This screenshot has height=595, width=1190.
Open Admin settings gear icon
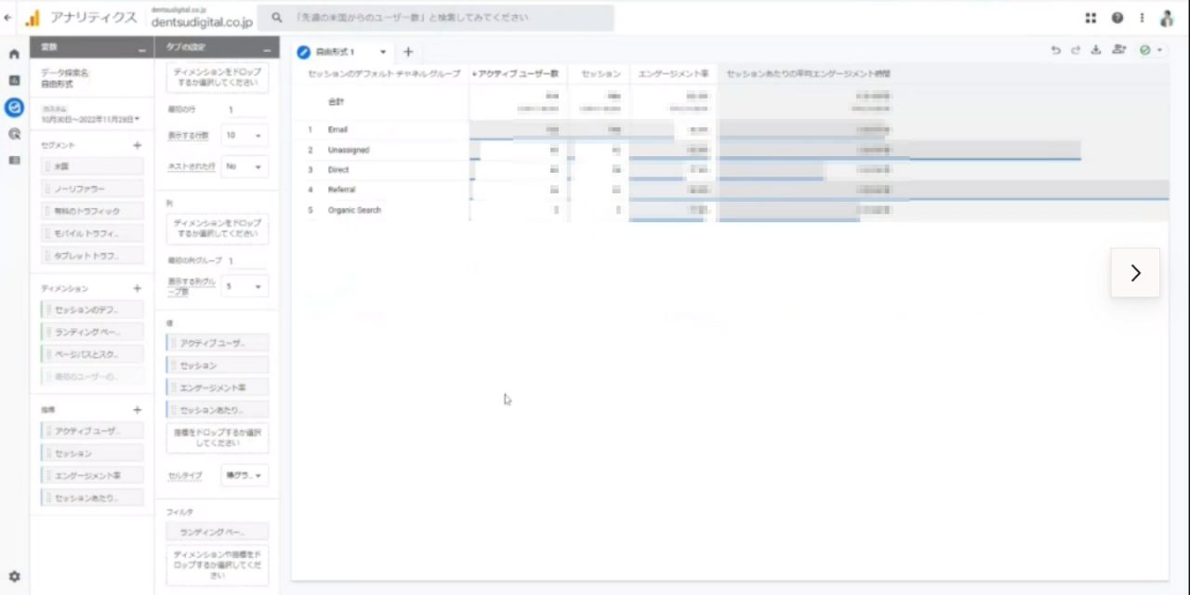tap(14, 576)
